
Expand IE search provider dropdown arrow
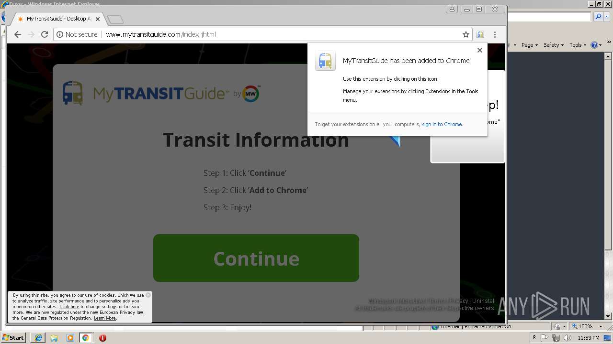coord(606,17)
